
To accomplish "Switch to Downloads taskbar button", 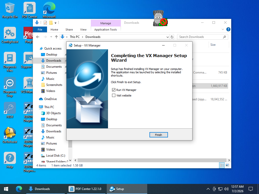I will (46, 189).
